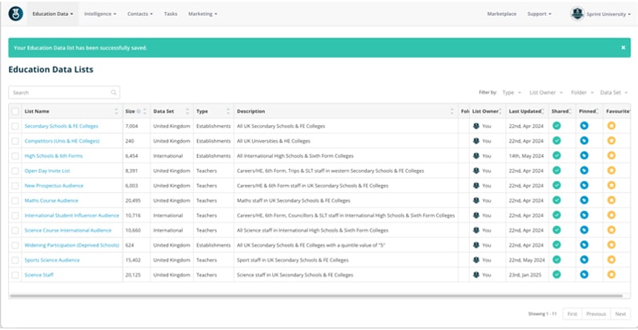Viewport: 638px width, 330px height.
Task: Click pinned icon for Maths Course Audience
Action: 584,200
